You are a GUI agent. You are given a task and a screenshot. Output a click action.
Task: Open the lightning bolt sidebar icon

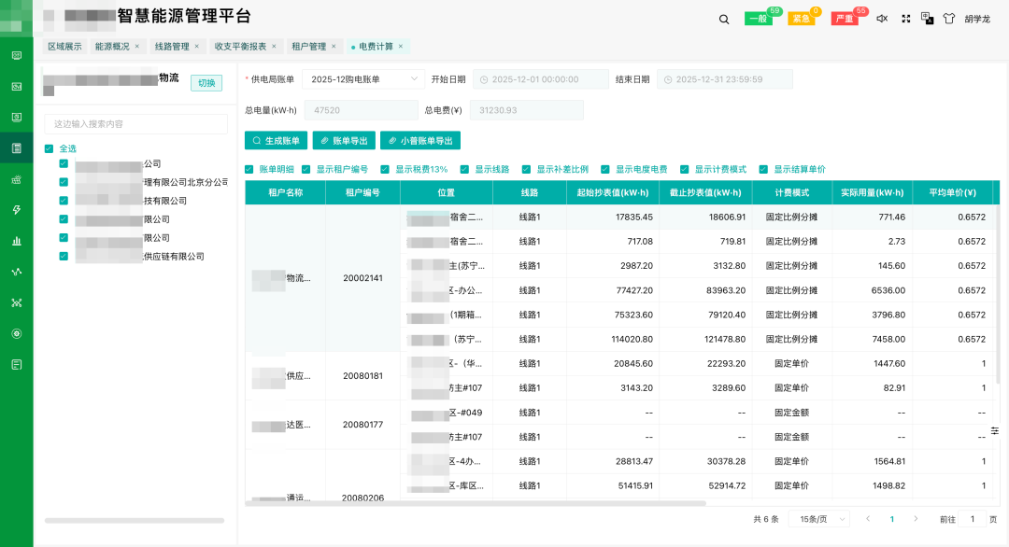point(17,210)
